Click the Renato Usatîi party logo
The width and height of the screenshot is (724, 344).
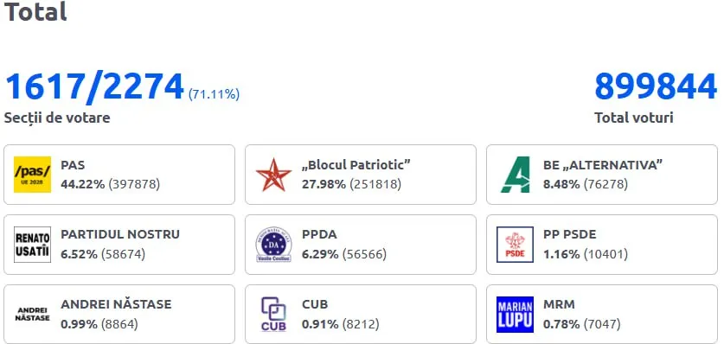point(32,245)
